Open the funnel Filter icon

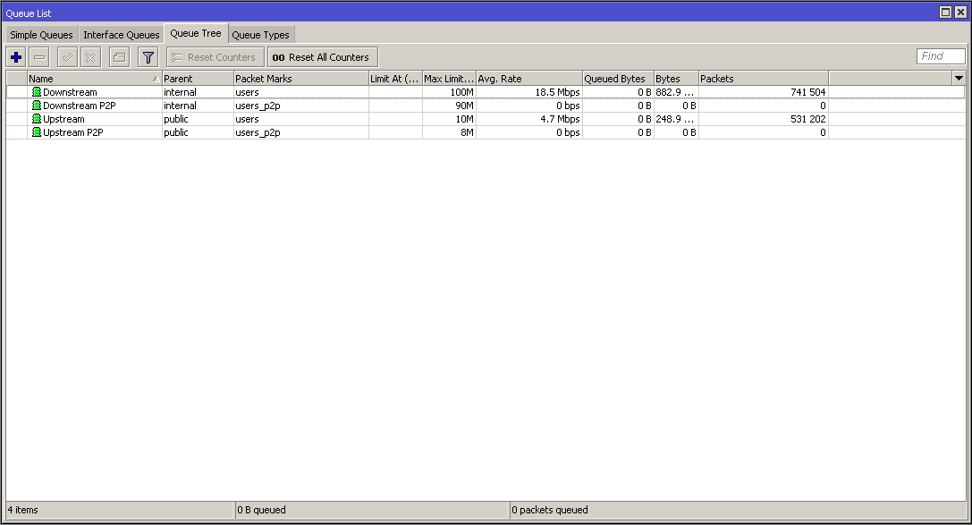148,57
